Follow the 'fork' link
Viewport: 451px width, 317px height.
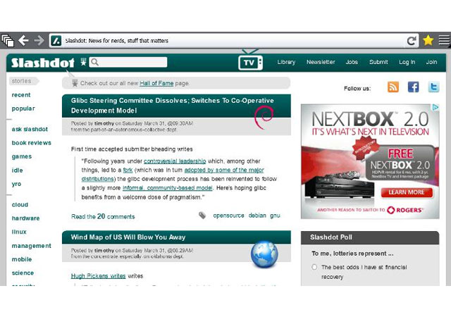coord(128,170)
